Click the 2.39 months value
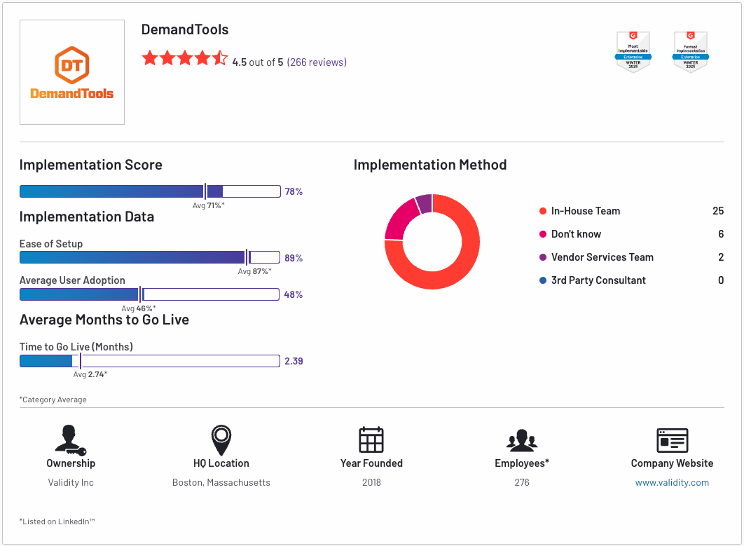 point(294,361)
